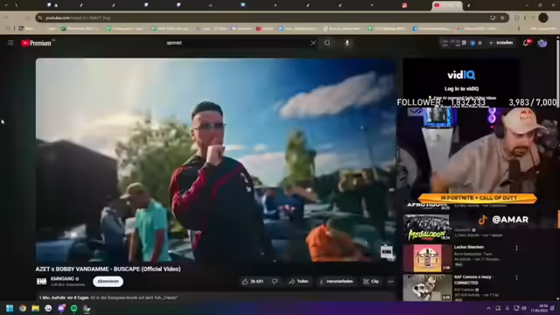The height and width of the screenshot is (315, 560).
Task: Open the Teilen share dialog
Action: click(298, 282)
